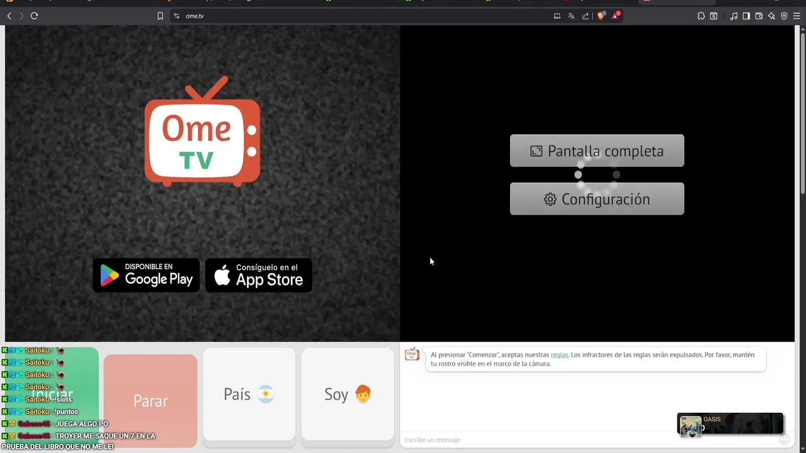Click the fullscreen icon in Pantalla completa
This screenshot has height=453, width=806.
(x=536, y=151)
